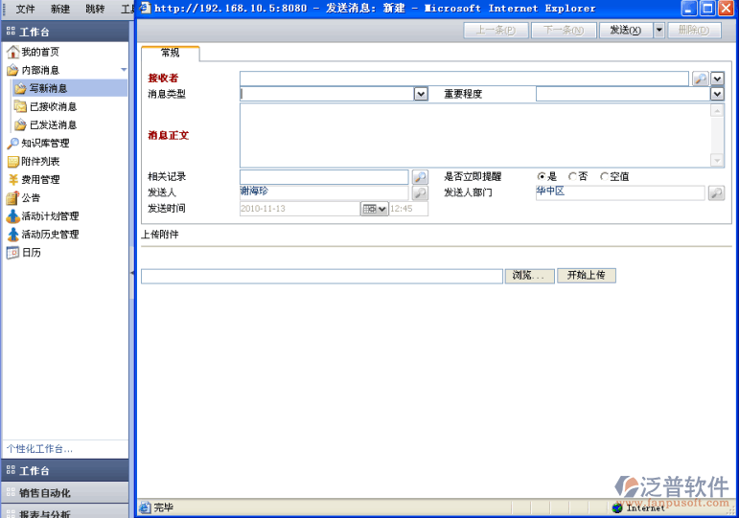
Task: Open dropdown arrow beside 发送 button
Action: pos(659,30)
